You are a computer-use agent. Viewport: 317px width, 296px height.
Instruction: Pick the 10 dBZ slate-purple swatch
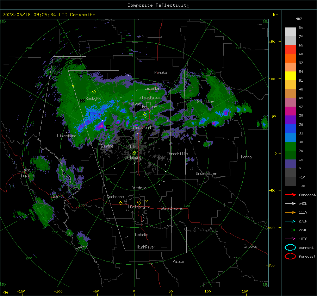click(290, 164)
